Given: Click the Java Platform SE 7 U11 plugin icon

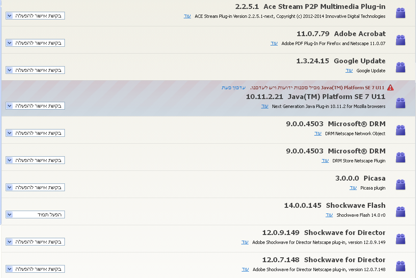Looking at the screenshot, I should pos(400,103).
